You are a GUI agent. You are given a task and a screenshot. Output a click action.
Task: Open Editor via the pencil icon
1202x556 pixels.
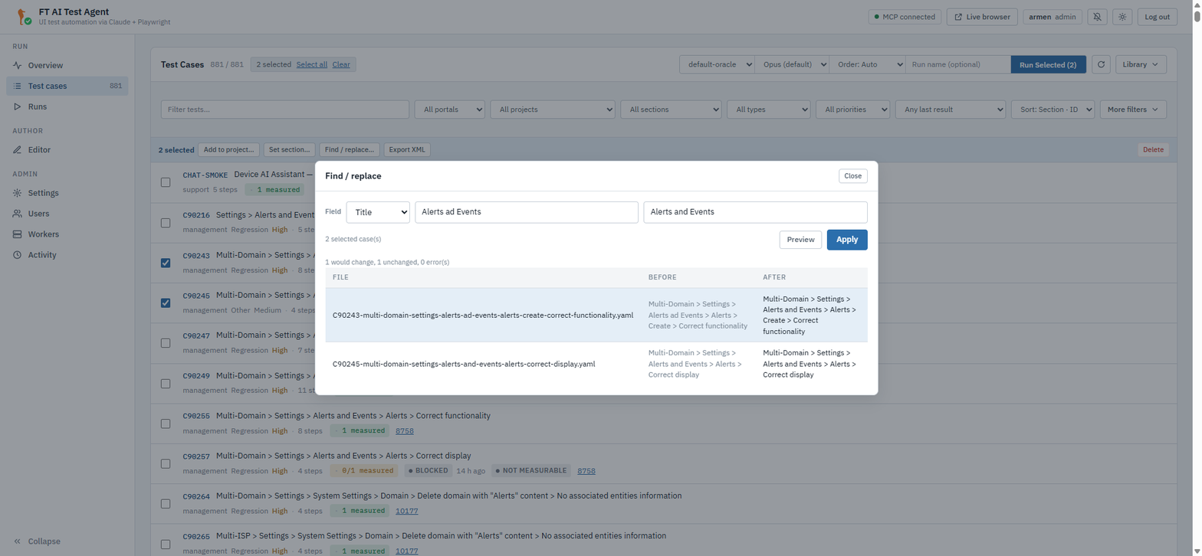tap(18, 150)
